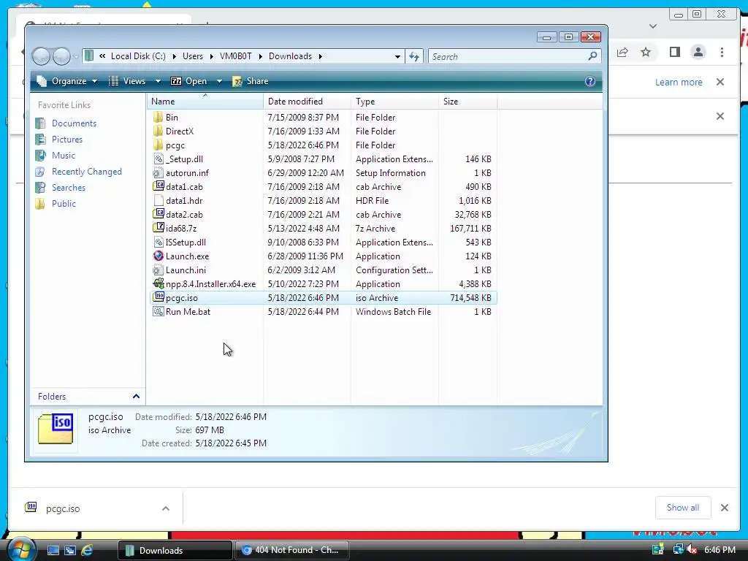Expand the Open button dropdown arrow
This screenshot has height=561, width=748.
[219, 81]
